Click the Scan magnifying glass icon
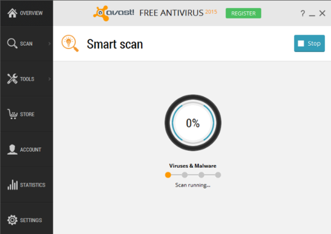Image resolution: width=331 pixels, height=234 pixels. pyautogui.click(x=12, y=43)
